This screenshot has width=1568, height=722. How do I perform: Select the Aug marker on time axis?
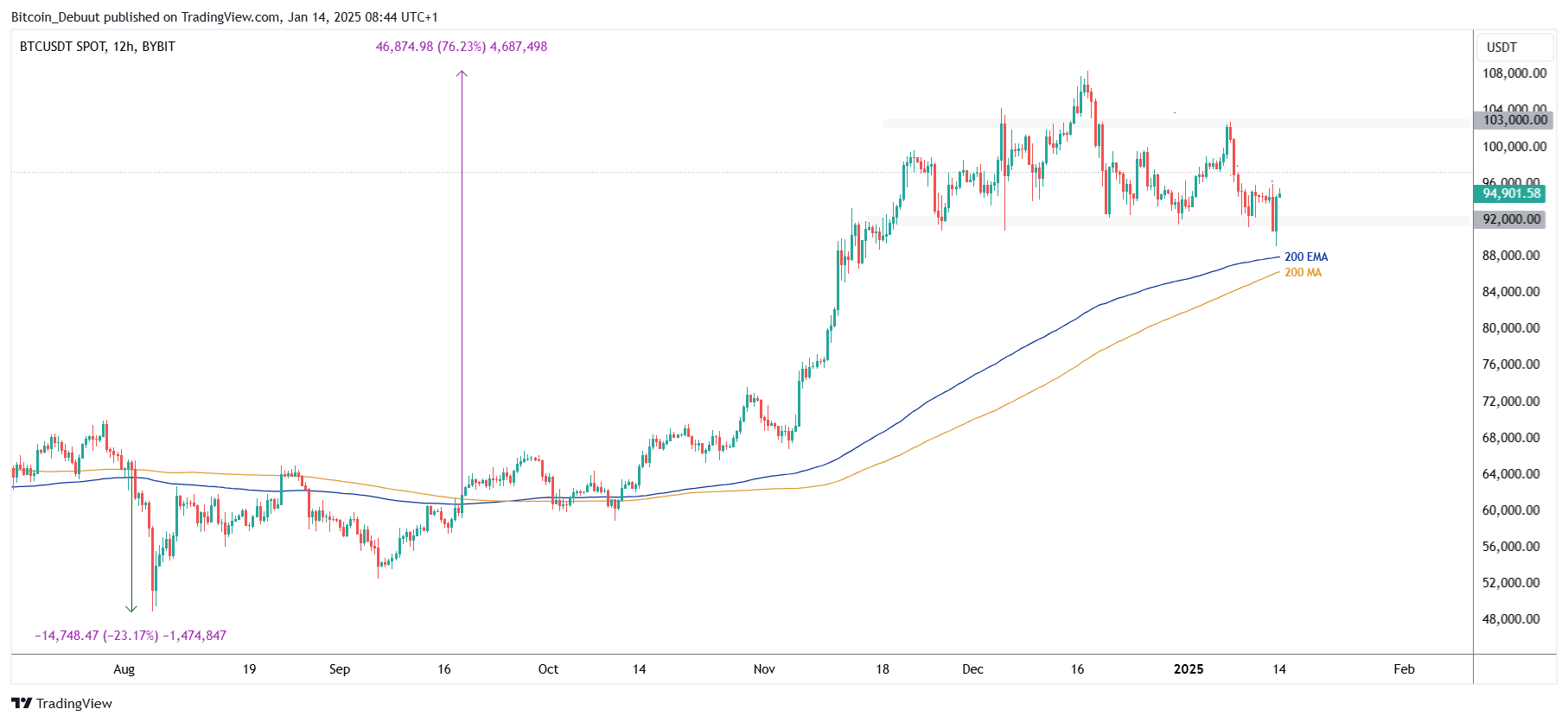point(124,669)
